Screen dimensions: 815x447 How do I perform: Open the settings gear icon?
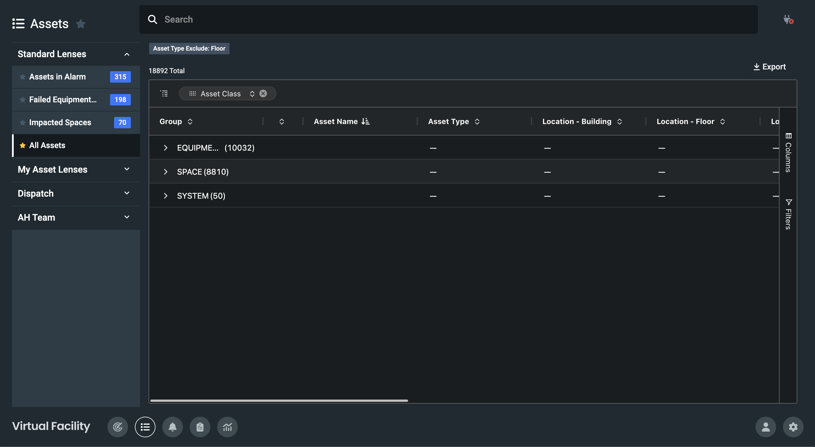pos(793,427)
